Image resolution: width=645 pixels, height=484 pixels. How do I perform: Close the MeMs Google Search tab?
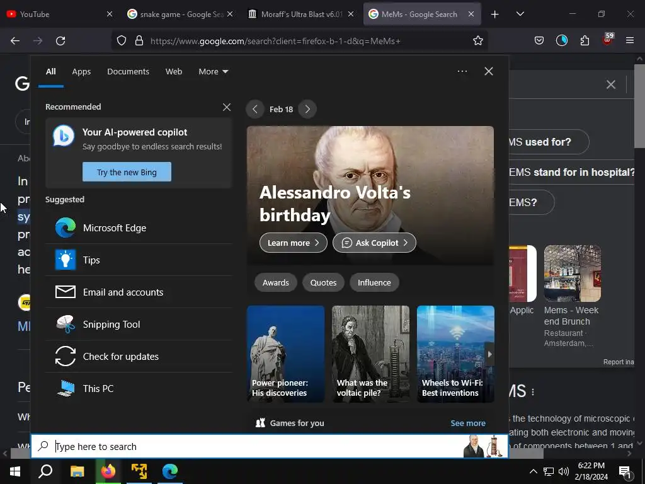coord(471,14)
